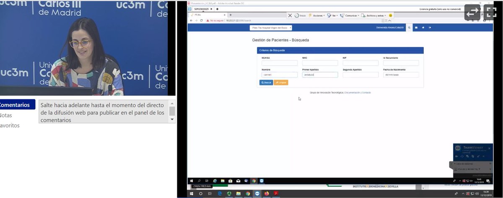Open the Contacto footer link
The height and width of the screenshot is (198, 503).
[366, 92]
